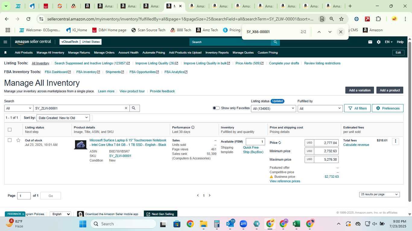Open SKU link SY_ZLW-00001

click(x=120, y=156)
